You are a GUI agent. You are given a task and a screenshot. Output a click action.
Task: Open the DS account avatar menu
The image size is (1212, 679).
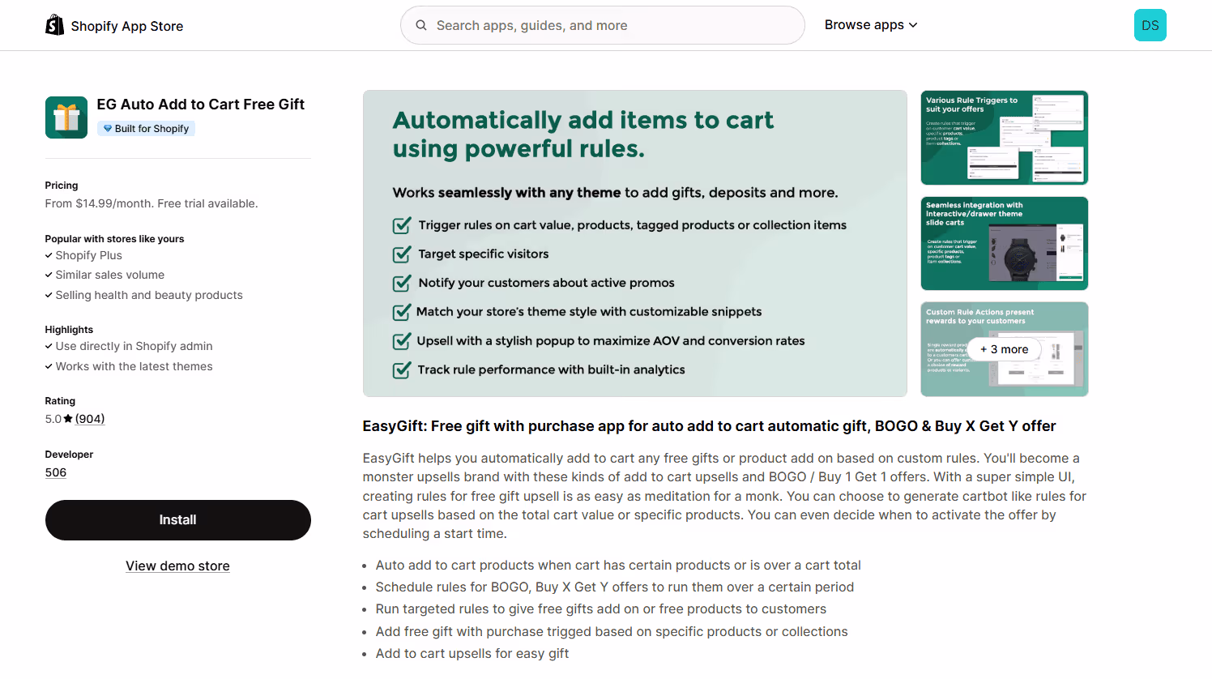point(1150,25)
